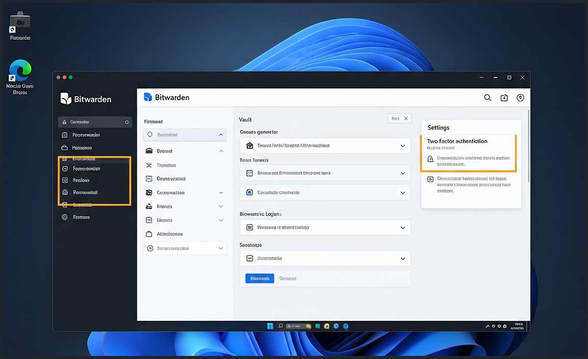
Task: Collapse the 'Droowt' section via its up chevron
Action: tap(221, 151)
